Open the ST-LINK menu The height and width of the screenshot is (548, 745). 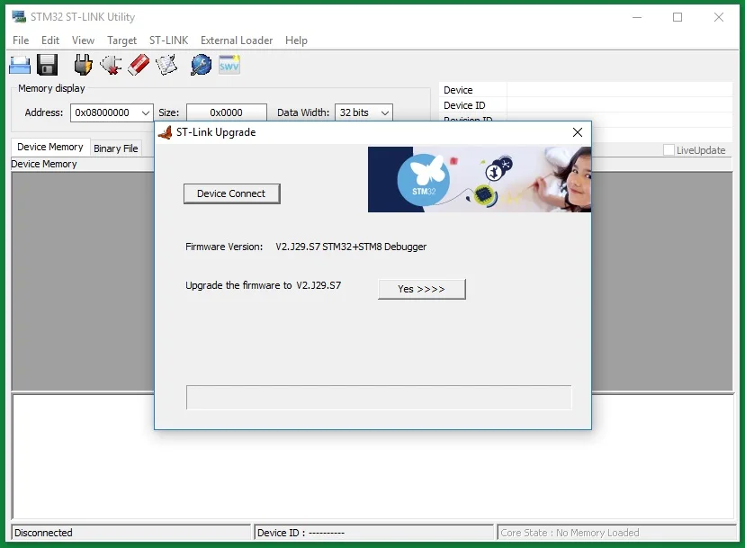pos(168,40)
